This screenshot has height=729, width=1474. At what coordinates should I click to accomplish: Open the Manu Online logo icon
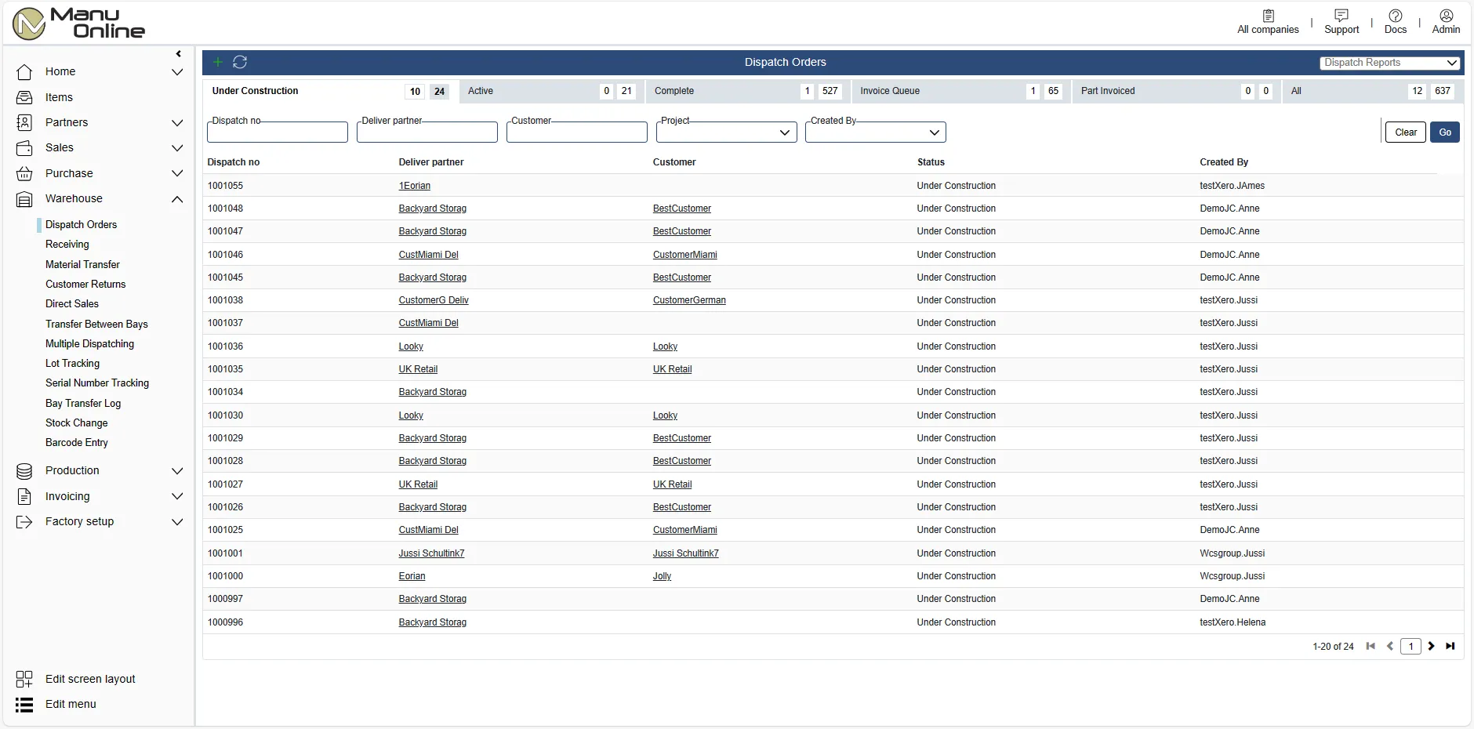click(28, 23)
